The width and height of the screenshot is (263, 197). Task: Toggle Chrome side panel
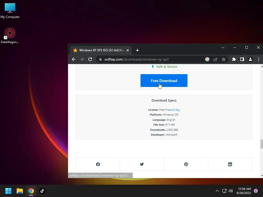point(242,59)
